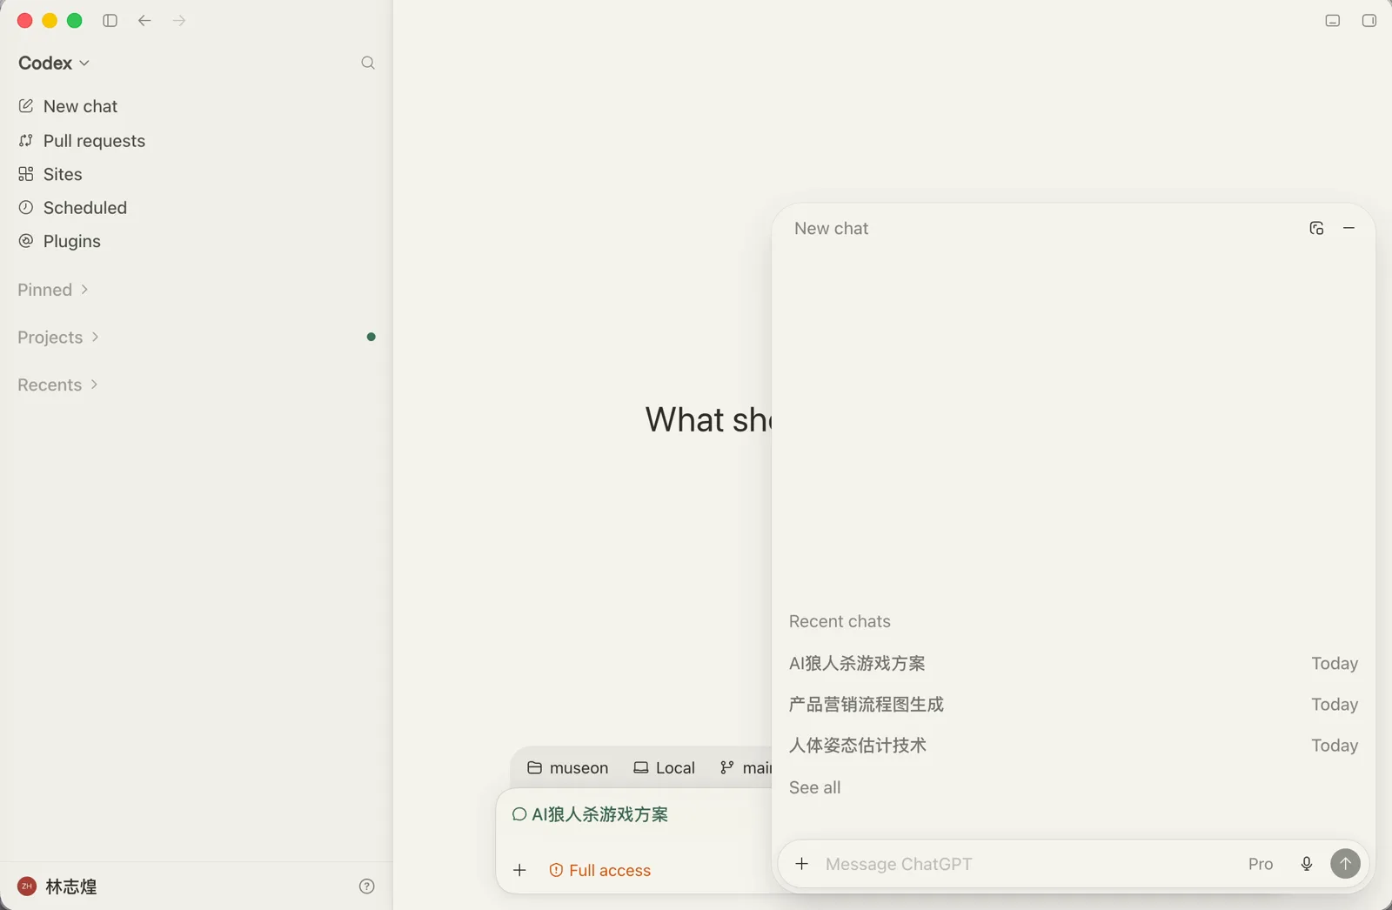Click the Plugins at-sign icon
This screenshot has width=1392, height=910.
(x=26, y=240)
